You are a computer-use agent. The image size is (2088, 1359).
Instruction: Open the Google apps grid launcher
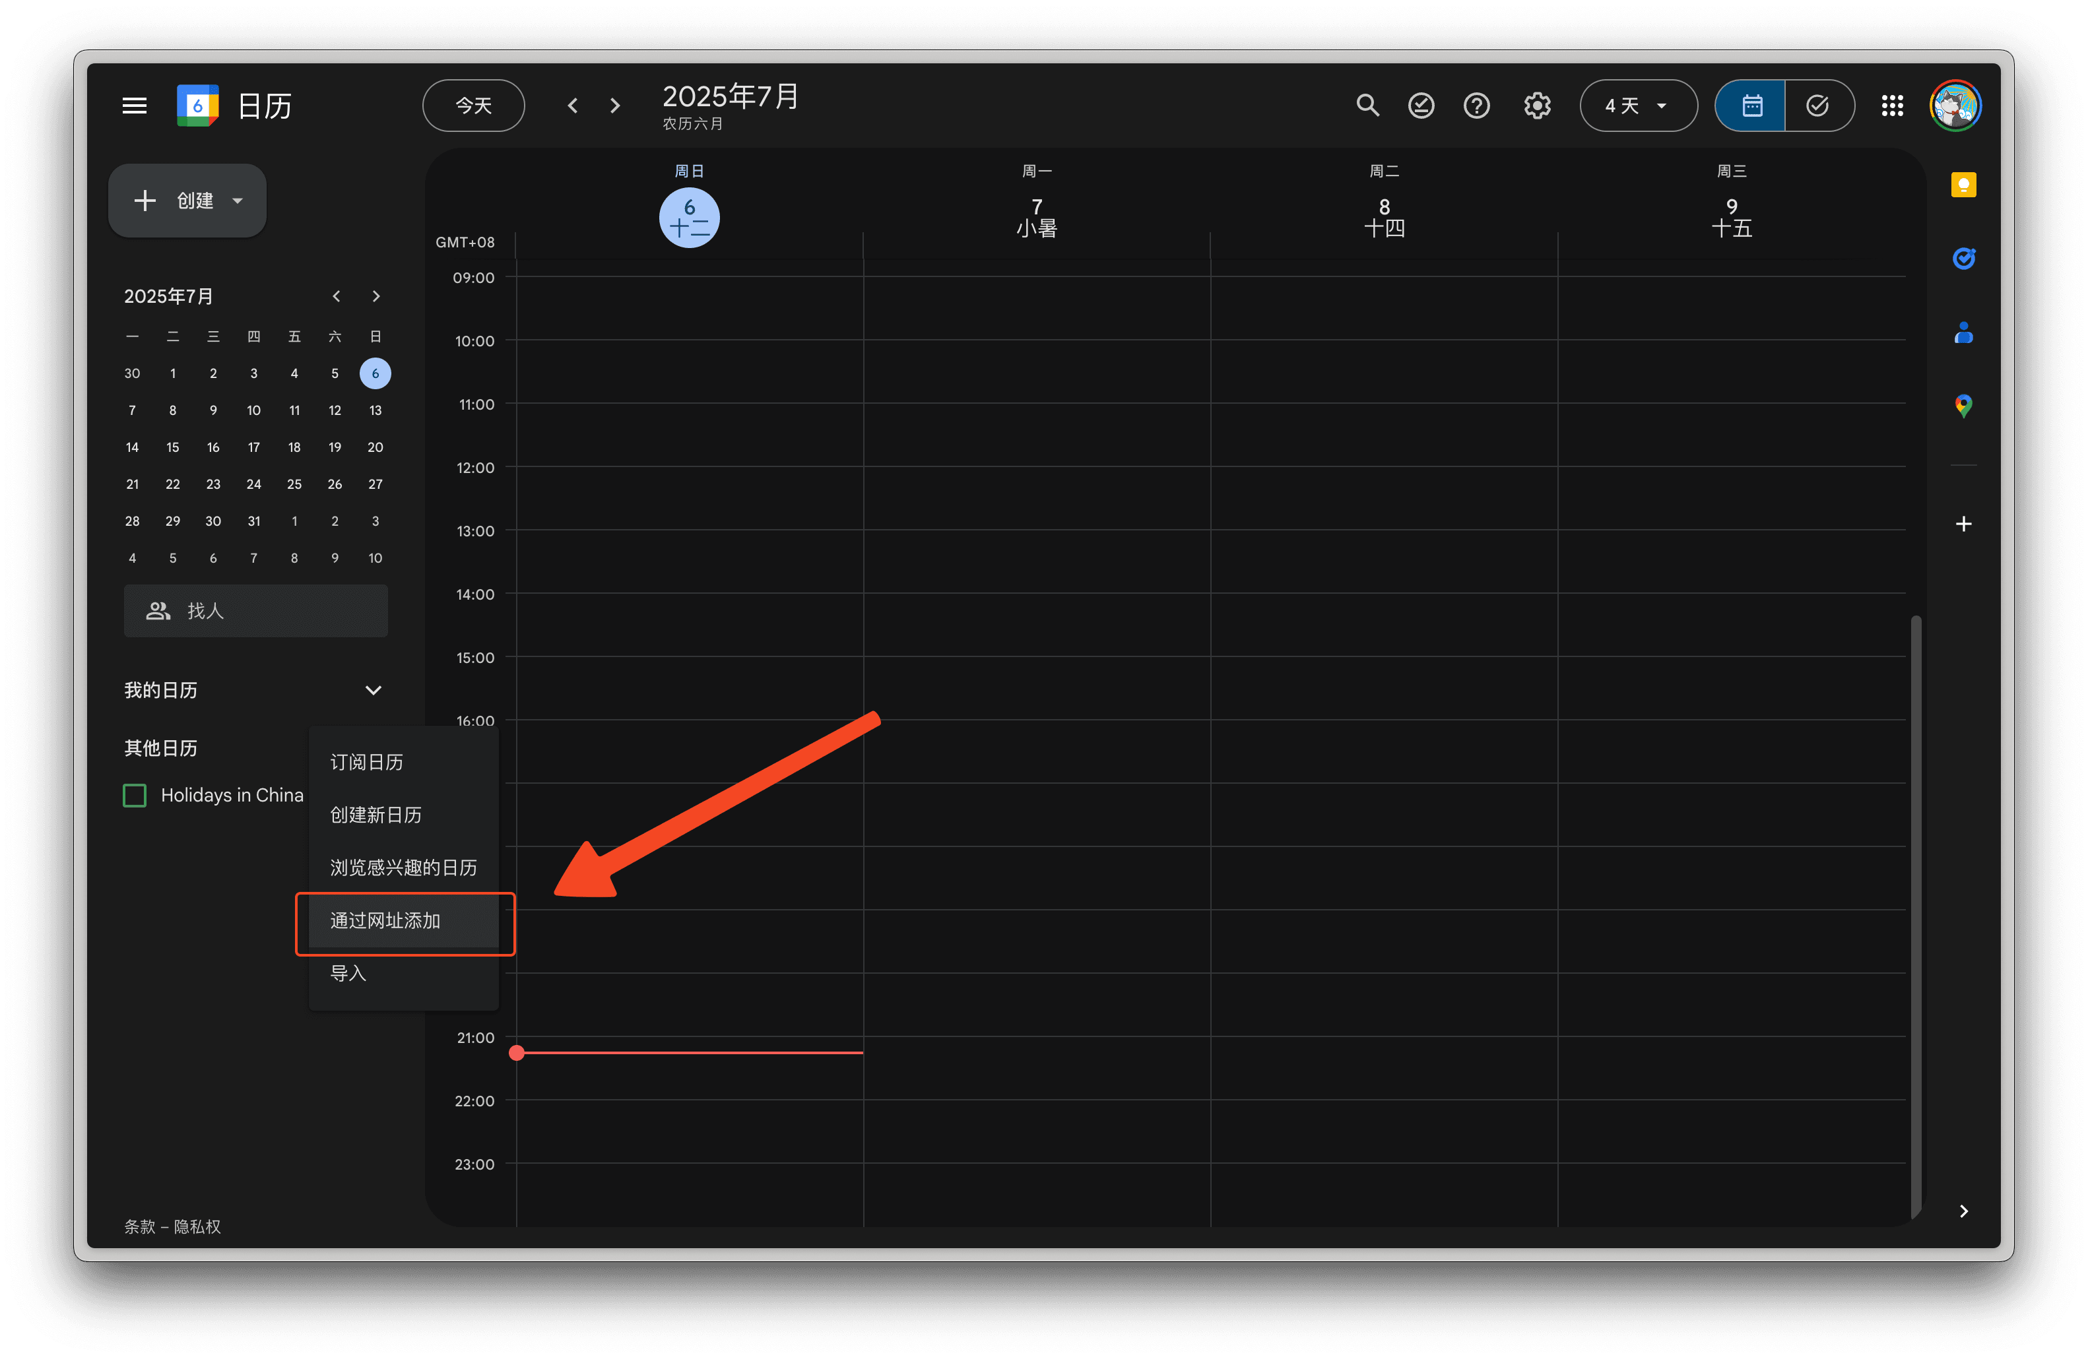[x=1891, y=106]
